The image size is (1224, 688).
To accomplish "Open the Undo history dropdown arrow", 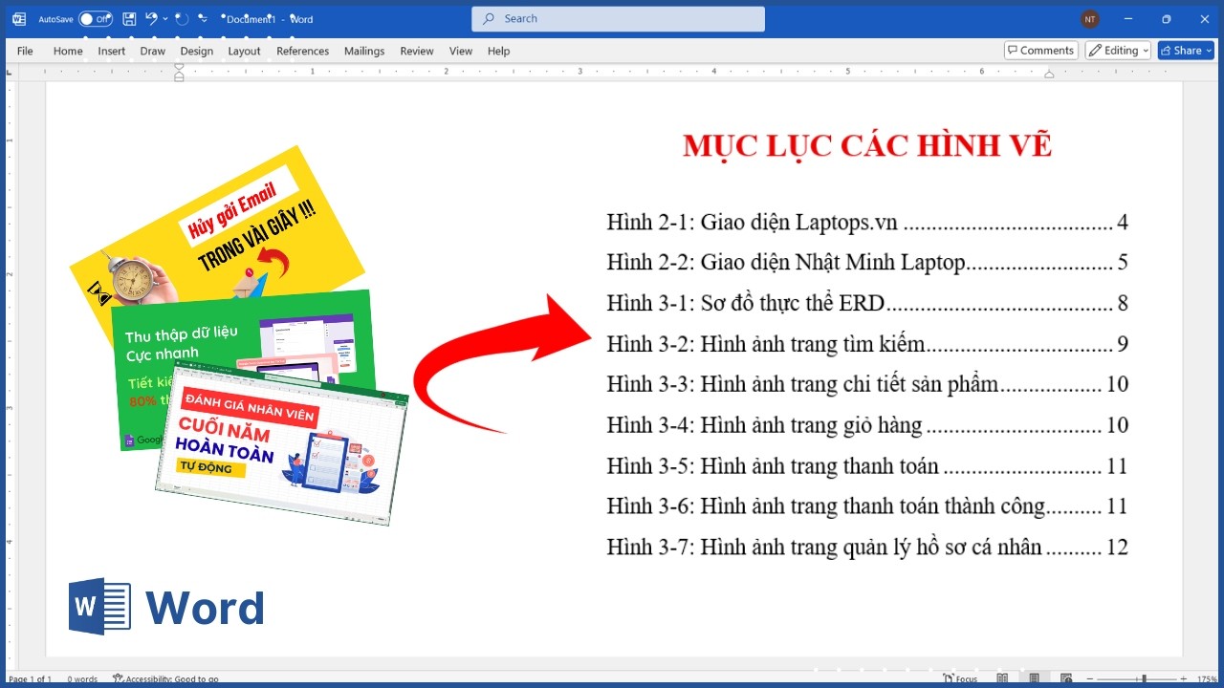I will click(165, 18).
